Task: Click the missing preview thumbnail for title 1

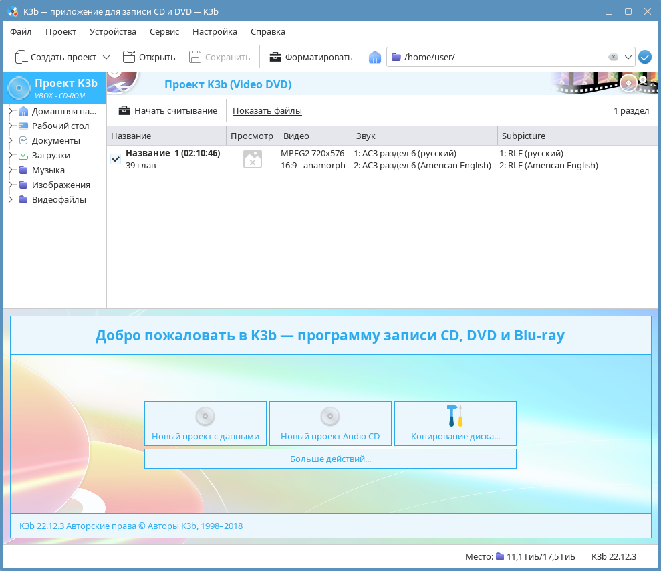Action: click(253, 159)
